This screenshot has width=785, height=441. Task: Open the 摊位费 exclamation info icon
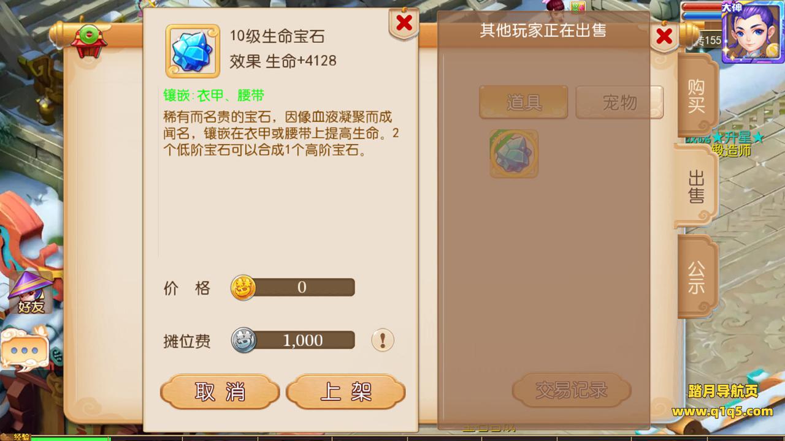(383, 340)
